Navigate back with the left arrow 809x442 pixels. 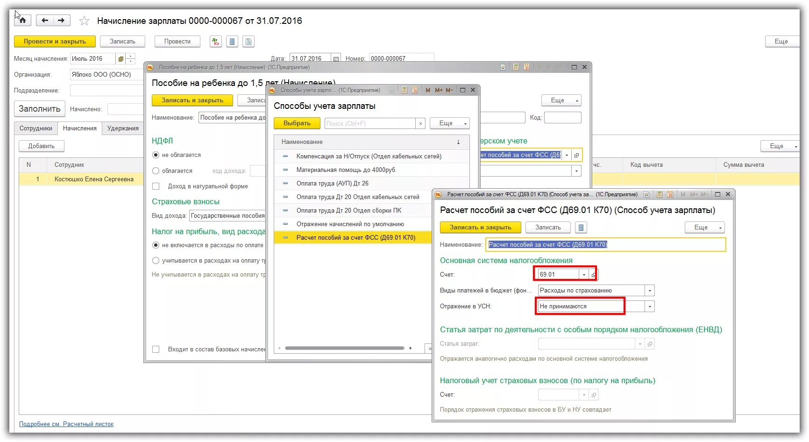point(45,20)
